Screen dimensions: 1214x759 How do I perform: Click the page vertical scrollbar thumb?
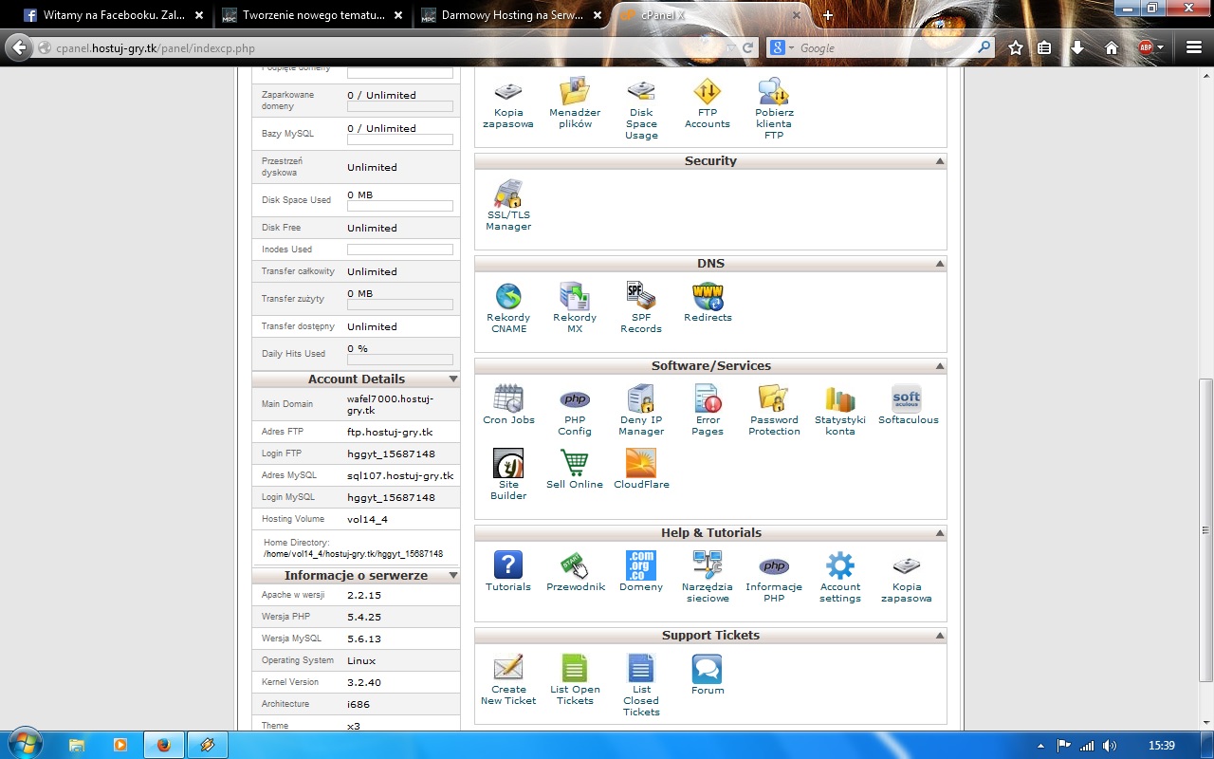1206,529
